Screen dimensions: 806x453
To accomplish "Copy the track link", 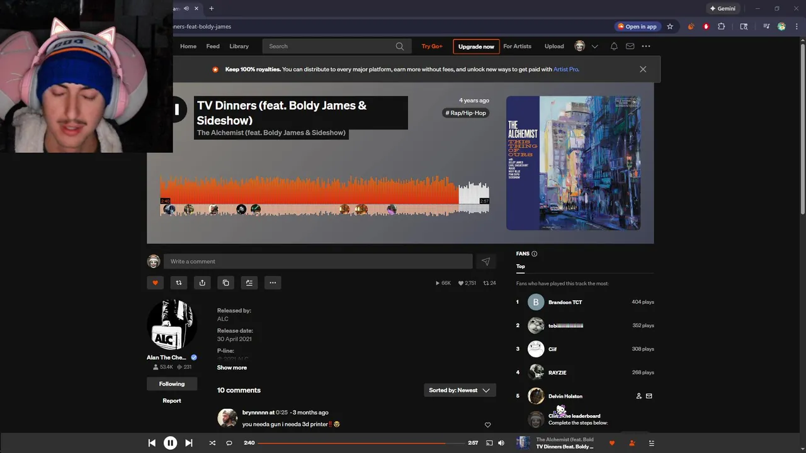I will tap(226, 282).
